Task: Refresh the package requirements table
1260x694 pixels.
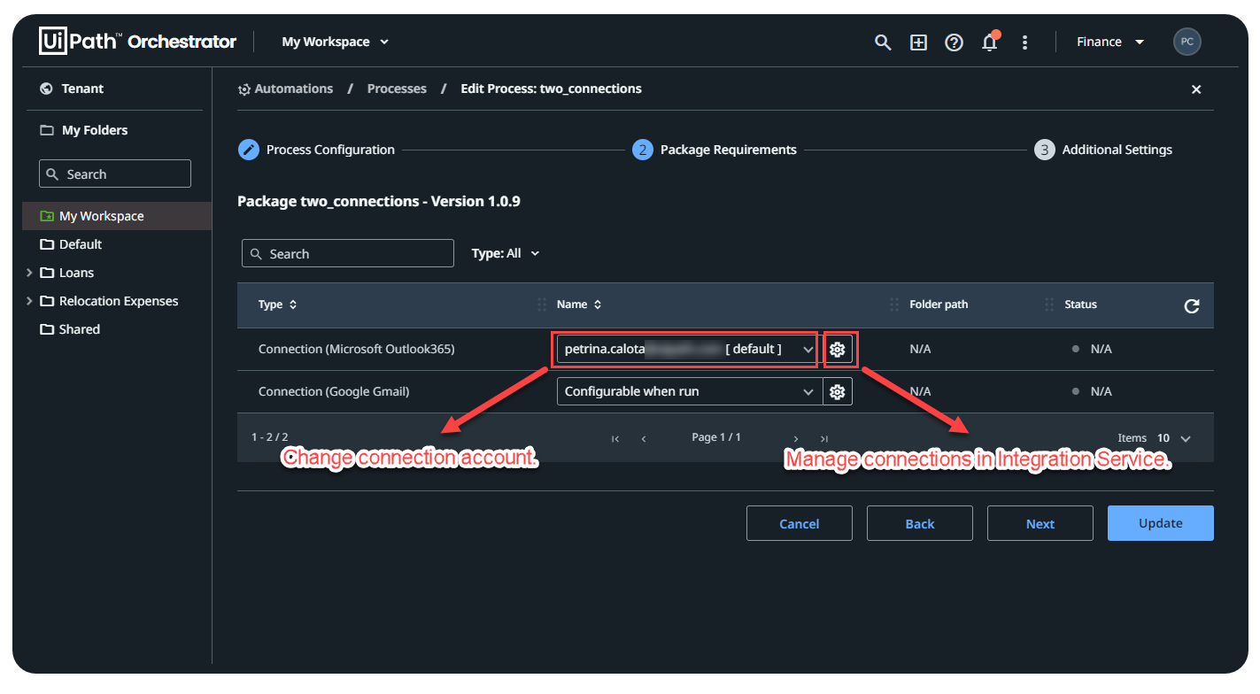Action: tap(1191, 305)
